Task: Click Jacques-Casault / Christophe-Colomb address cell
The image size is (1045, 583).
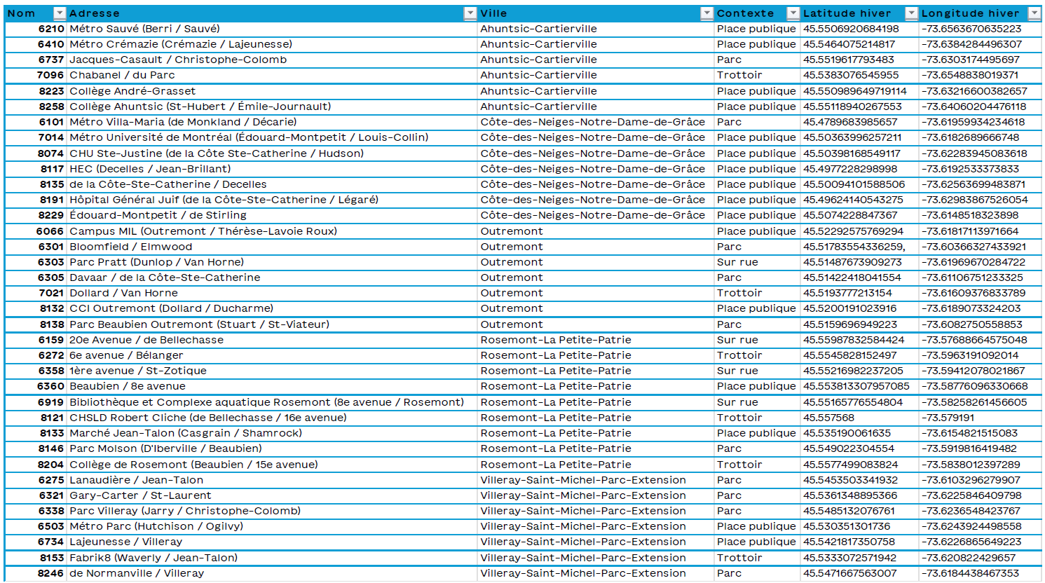Action: click(x=272, y=60)
